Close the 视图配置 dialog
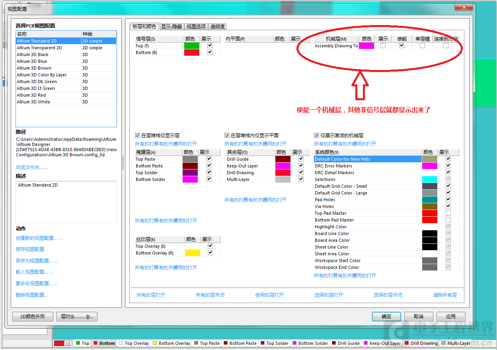Screen dimensions: 497x350 pos(464,7)
